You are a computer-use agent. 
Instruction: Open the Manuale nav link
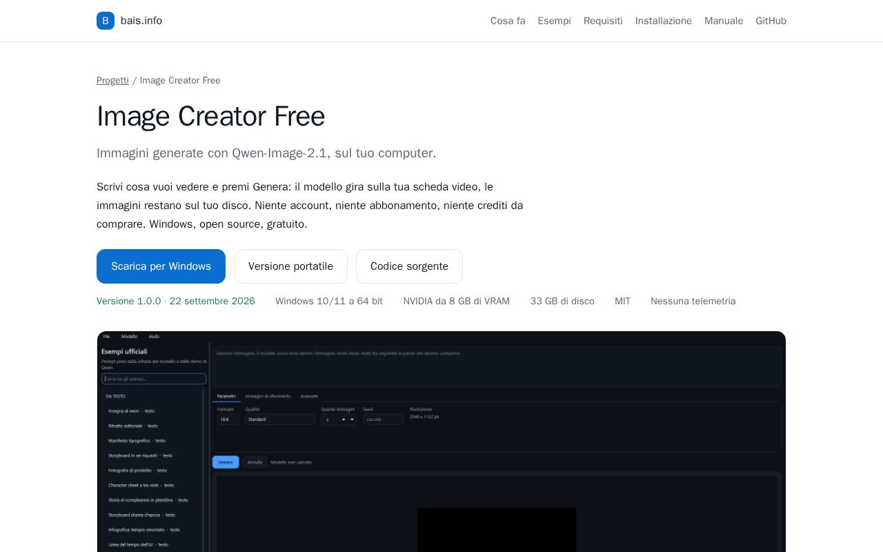[x=724, y=21]
